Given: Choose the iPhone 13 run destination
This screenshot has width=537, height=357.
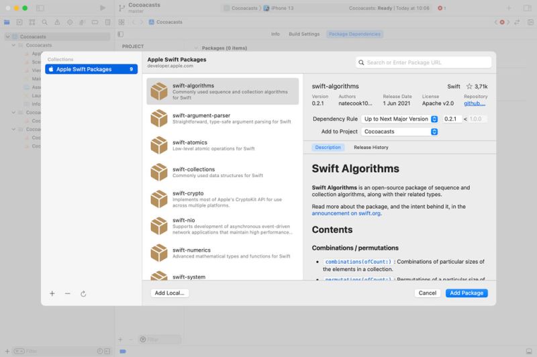Looking at the screenshot, I should click(279, 8).
